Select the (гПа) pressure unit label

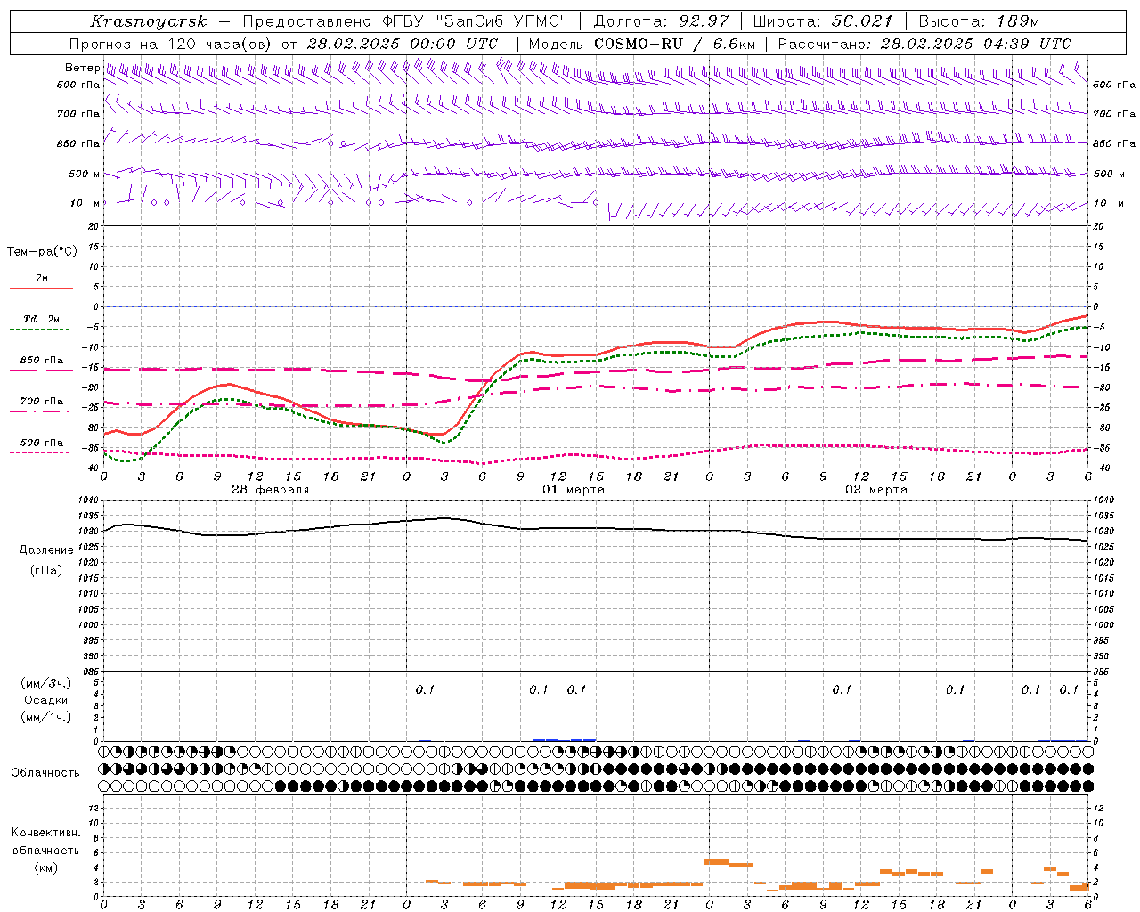click(x=46, y=571)
